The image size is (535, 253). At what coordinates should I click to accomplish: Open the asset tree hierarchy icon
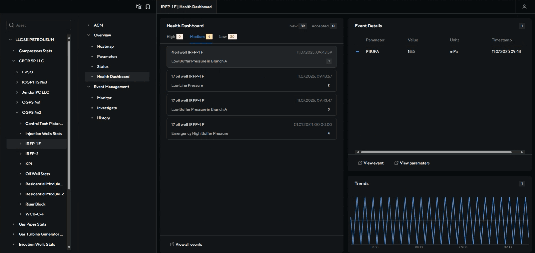139,7
